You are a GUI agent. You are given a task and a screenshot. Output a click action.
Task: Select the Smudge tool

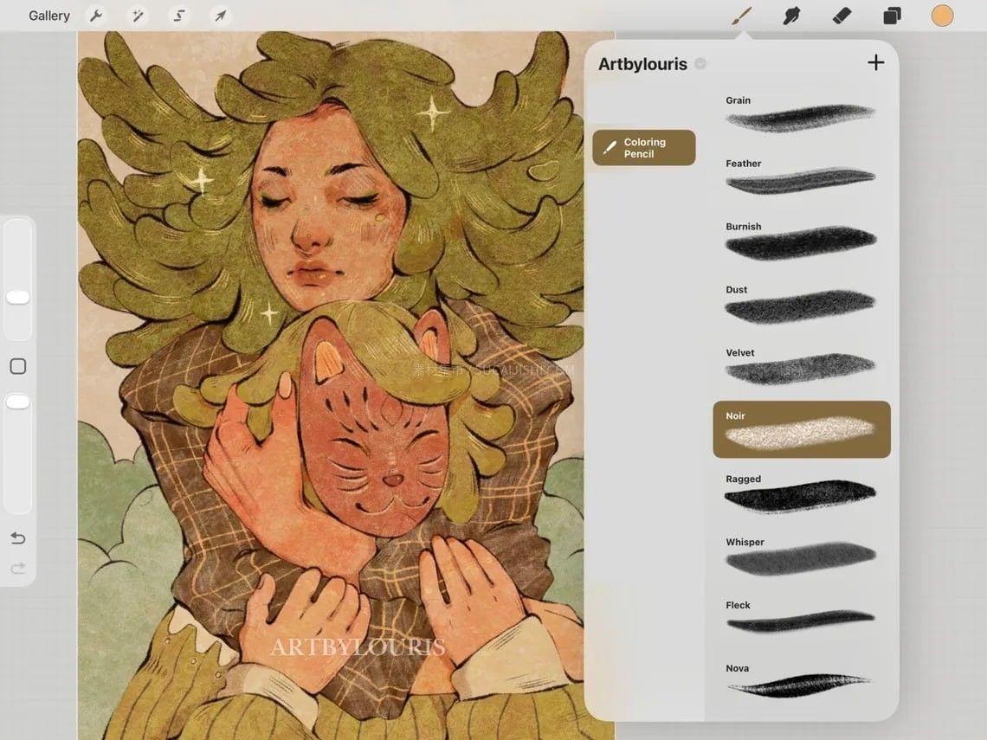pos(791,16)
